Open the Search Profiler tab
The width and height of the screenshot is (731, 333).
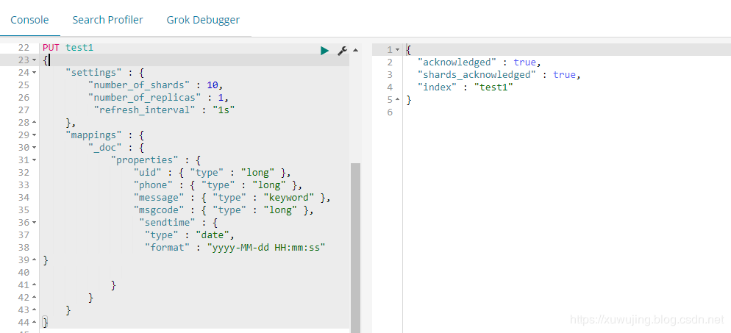107,20
